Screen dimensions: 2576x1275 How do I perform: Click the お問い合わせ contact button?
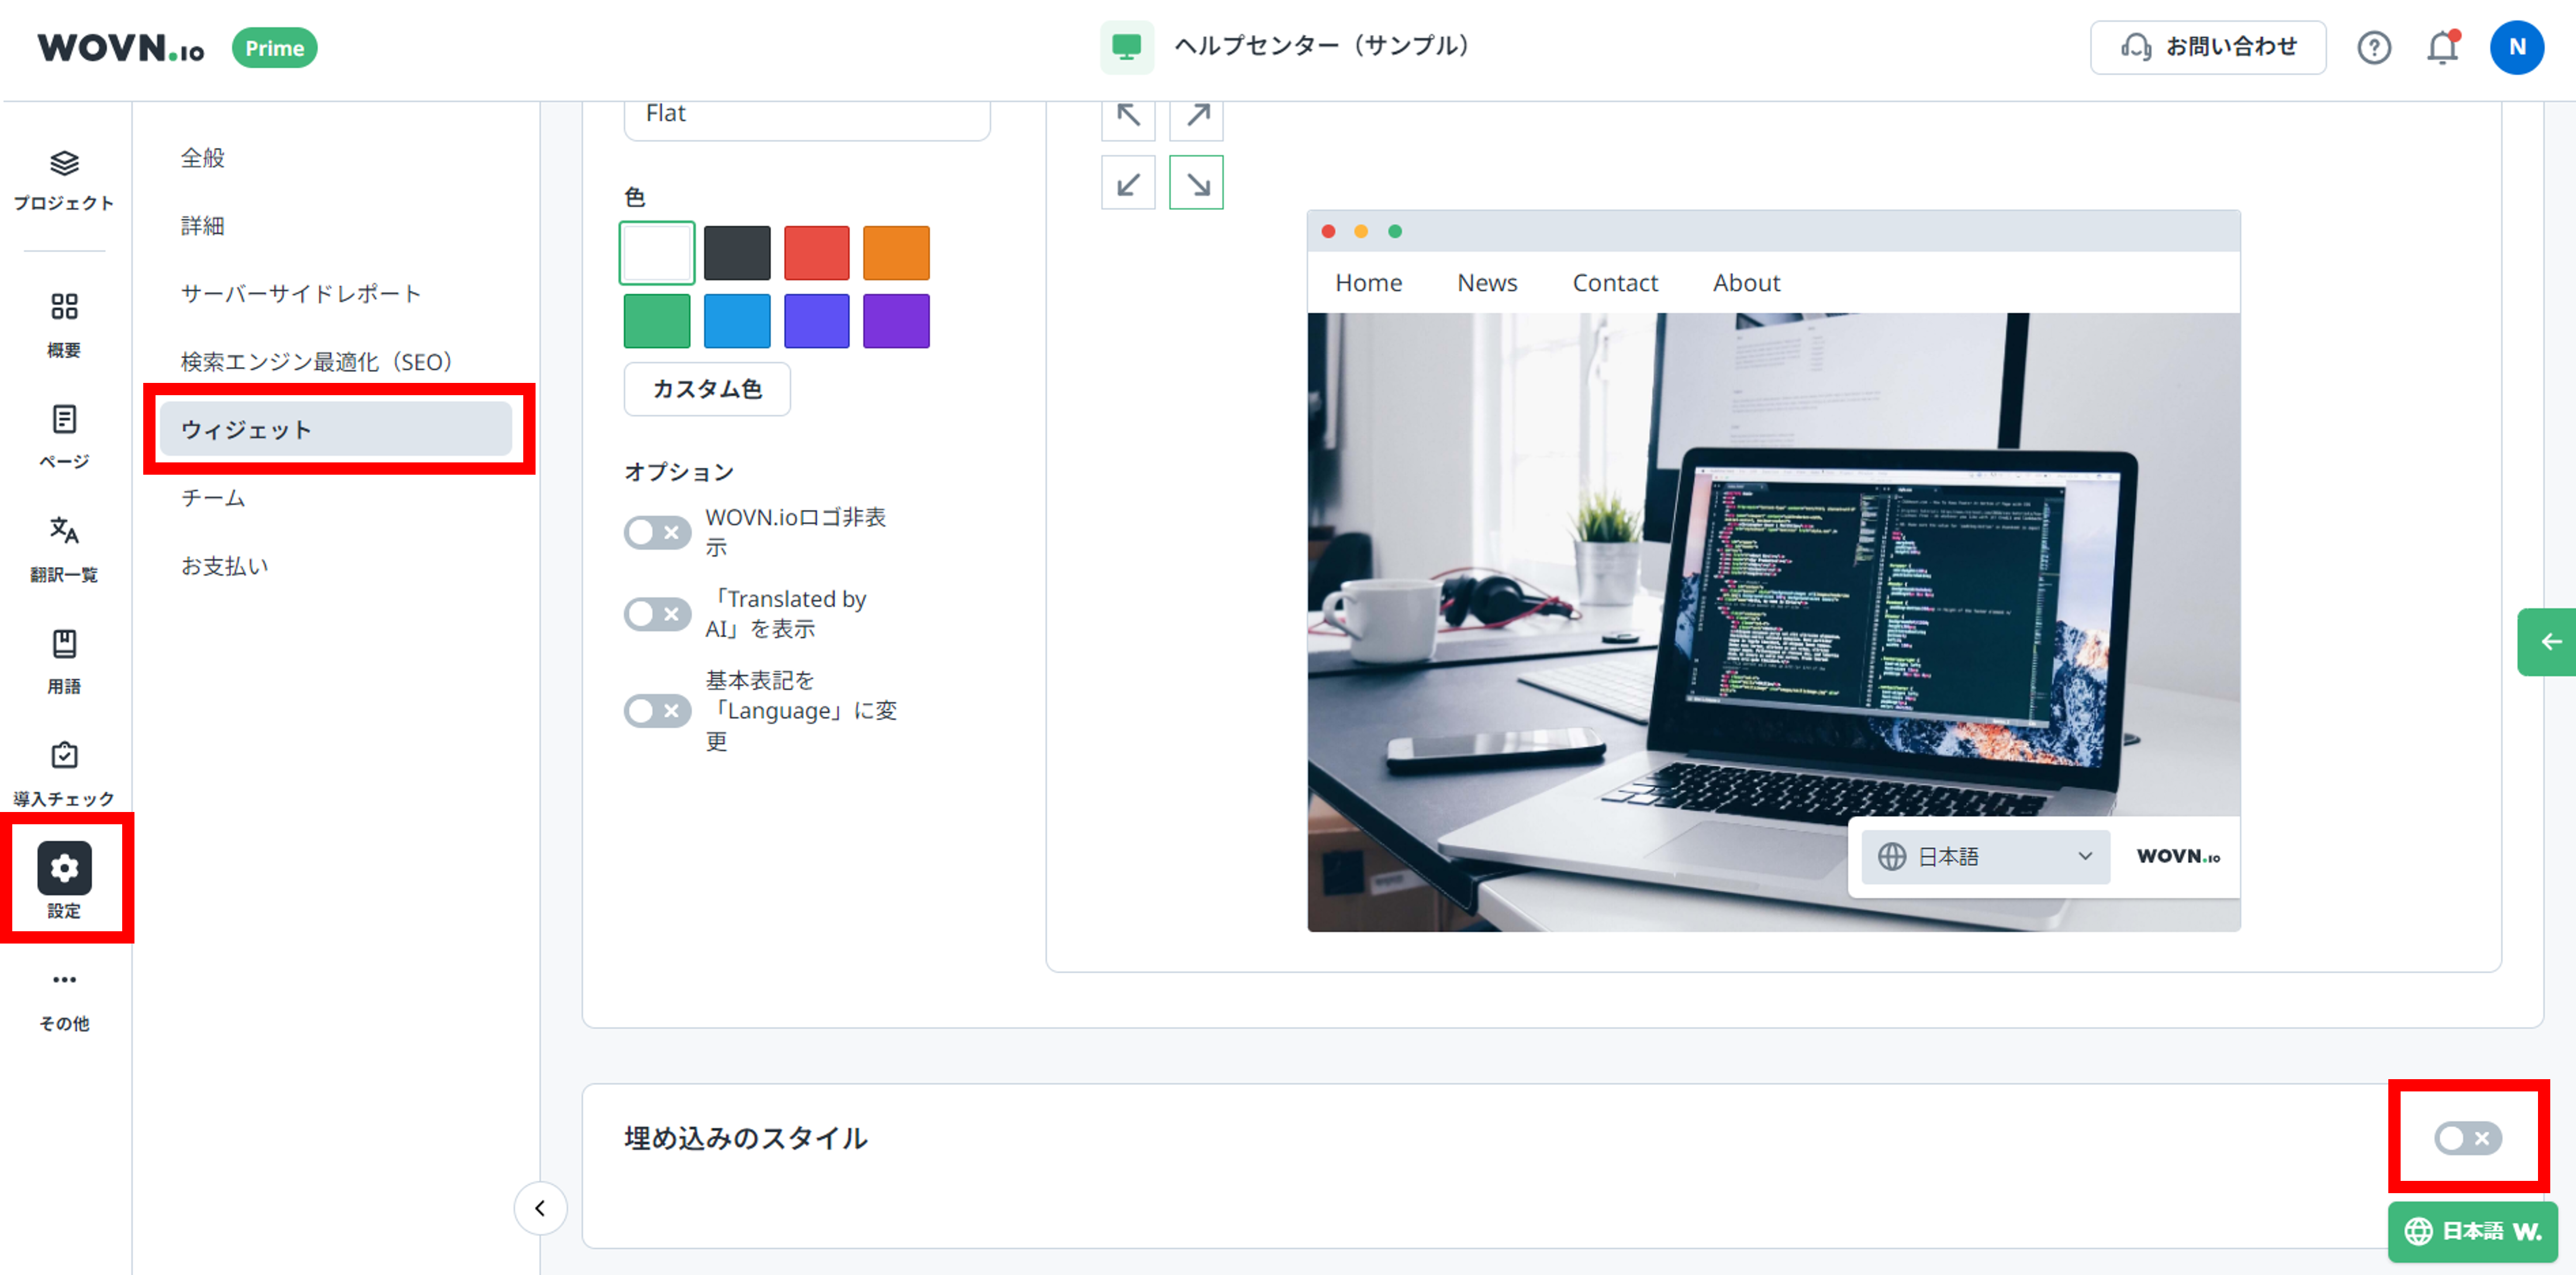point(2207,47)
